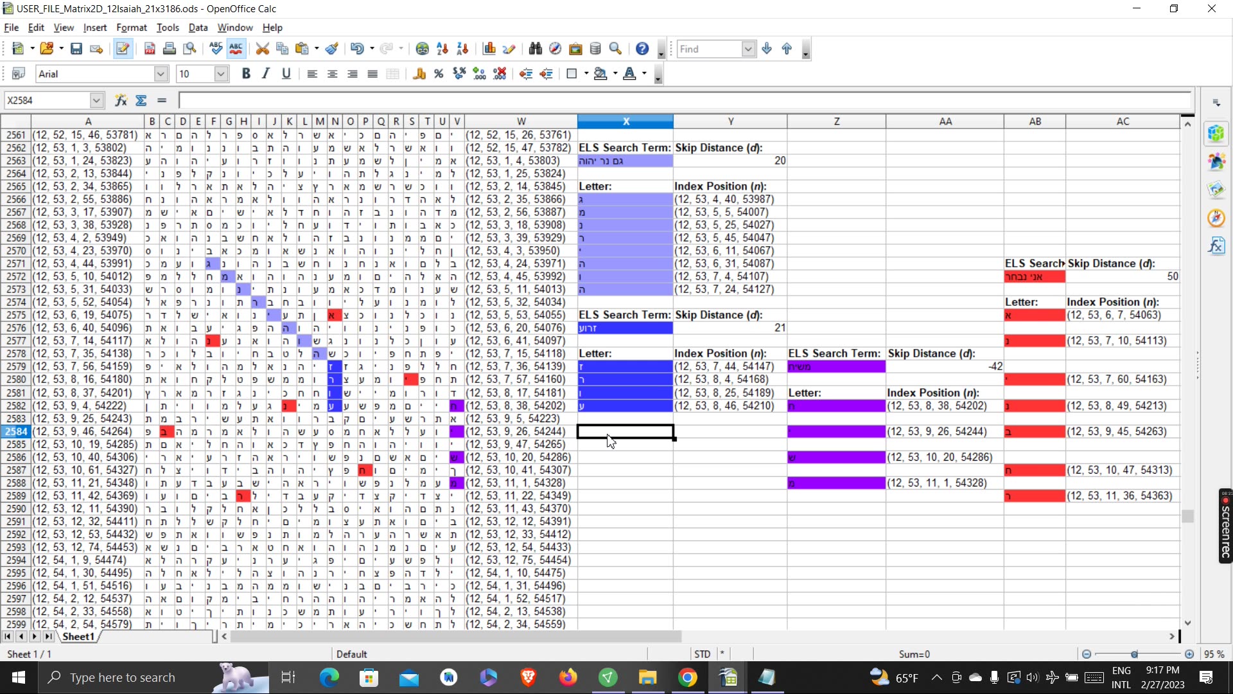The height and width of the screenshot is (694, 1233).
Task: Expand the Name Box dropdown
Action: 96,100
